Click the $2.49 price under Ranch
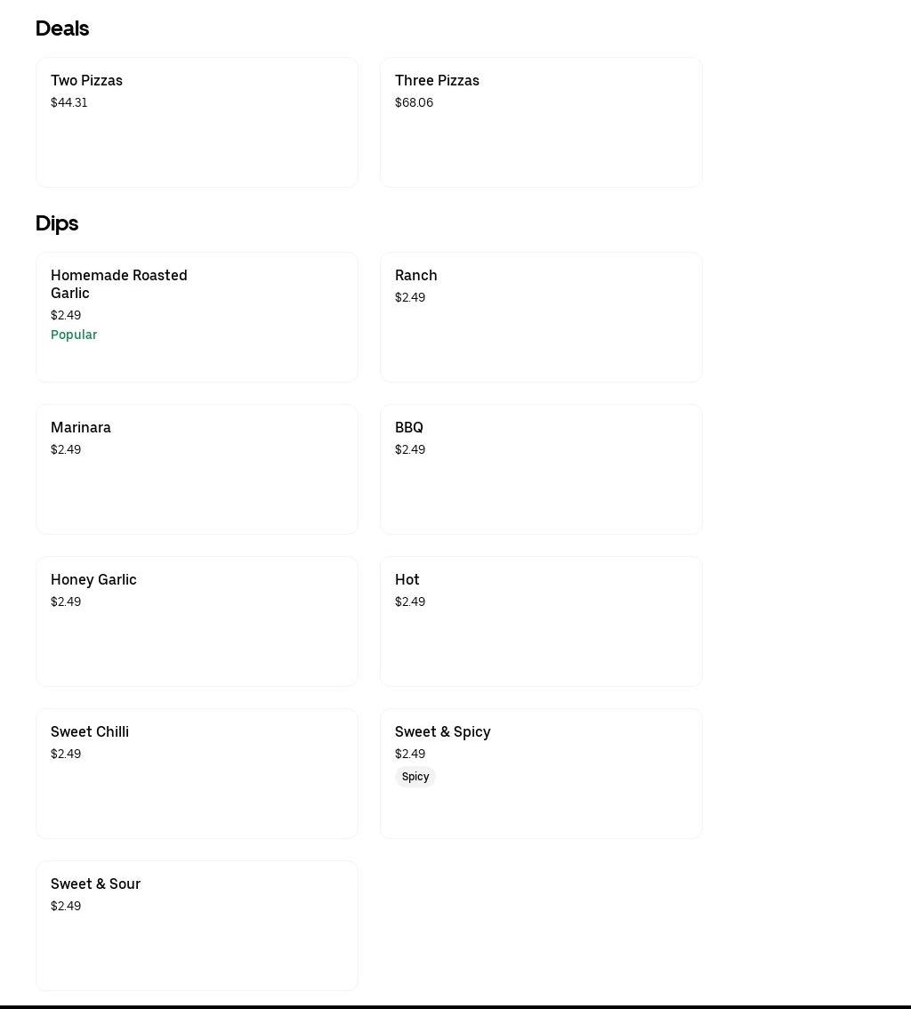This screenshot has height=1009, width=911. [410, 297]
